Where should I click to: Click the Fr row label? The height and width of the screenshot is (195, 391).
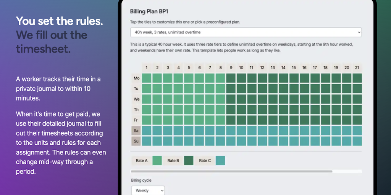click(x=136, y=120)
